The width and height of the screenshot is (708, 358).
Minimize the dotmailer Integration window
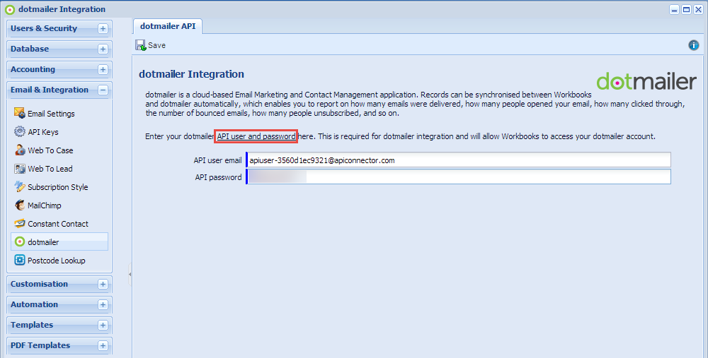point(675,9)
